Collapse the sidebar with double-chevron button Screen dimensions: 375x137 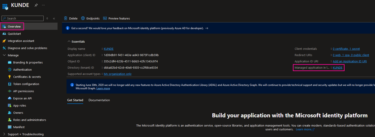54,18
